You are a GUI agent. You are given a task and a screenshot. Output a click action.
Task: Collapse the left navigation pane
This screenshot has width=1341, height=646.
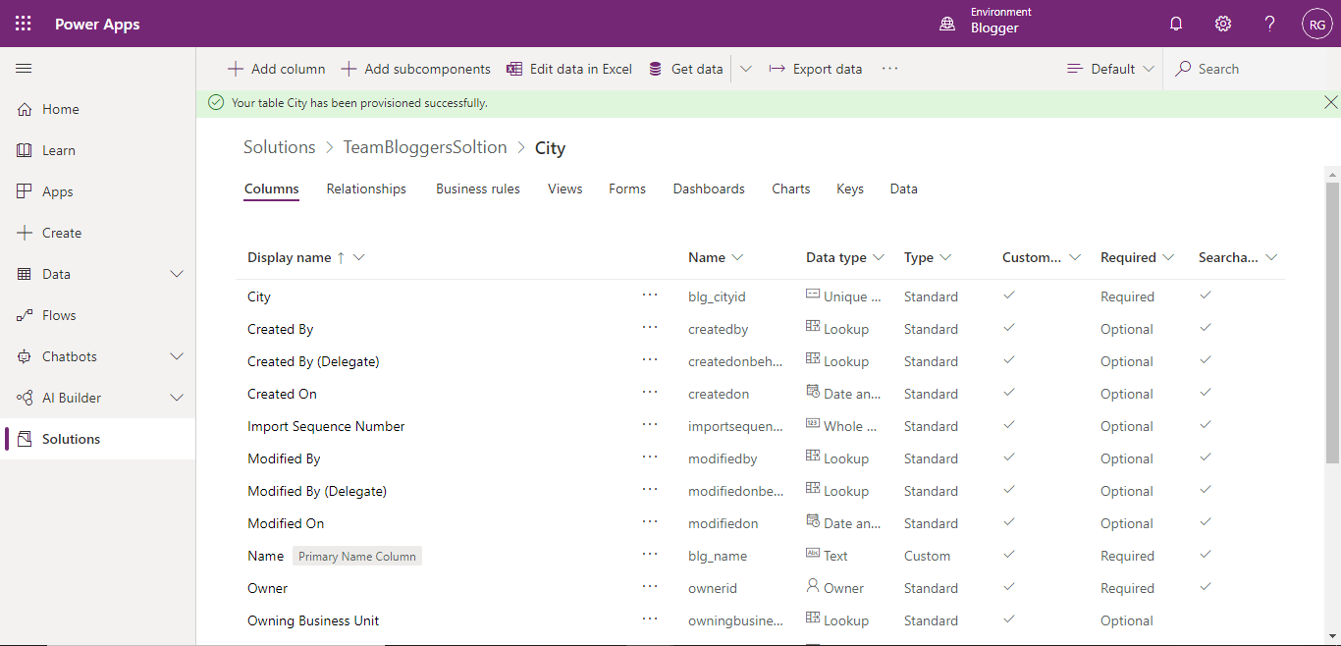click(x=24, y=68)
